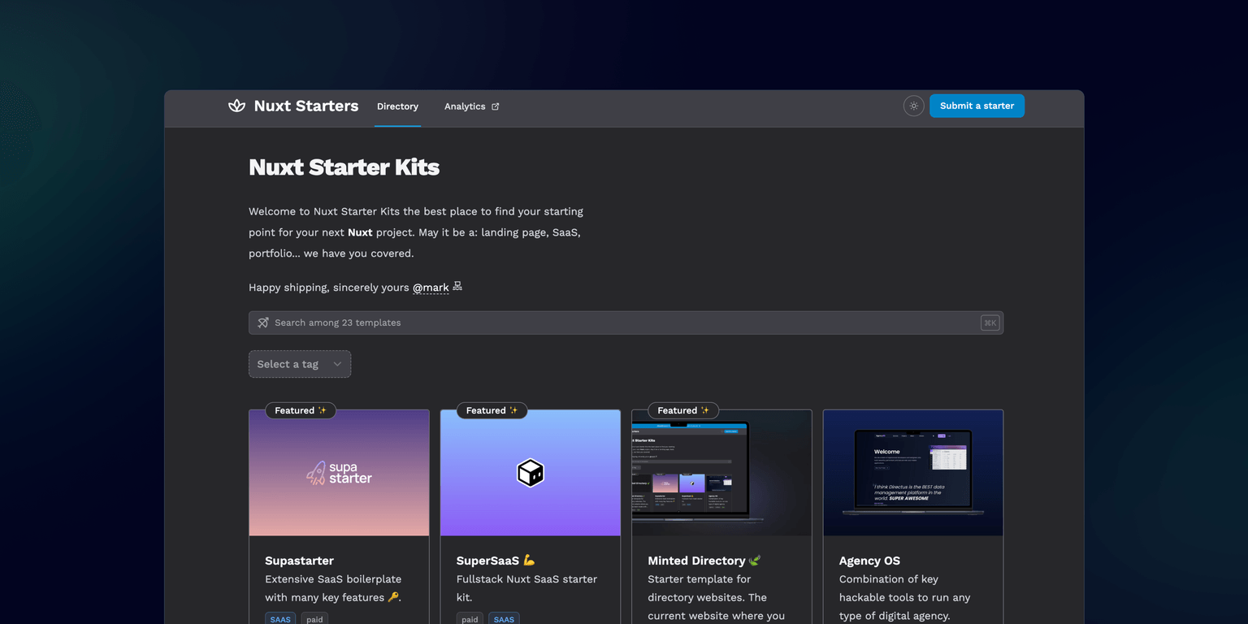Open the Nuxt Starters home link

pos(293,106)
